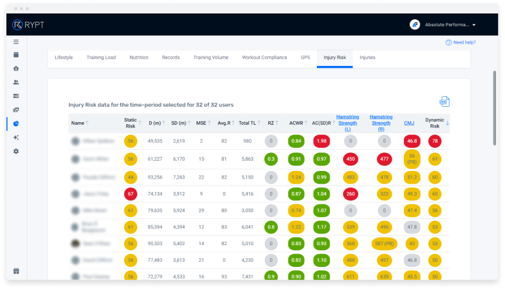Viewport: 505px width, 290px height.
Task: Click distance value 93,256
Action: (155, 177)
